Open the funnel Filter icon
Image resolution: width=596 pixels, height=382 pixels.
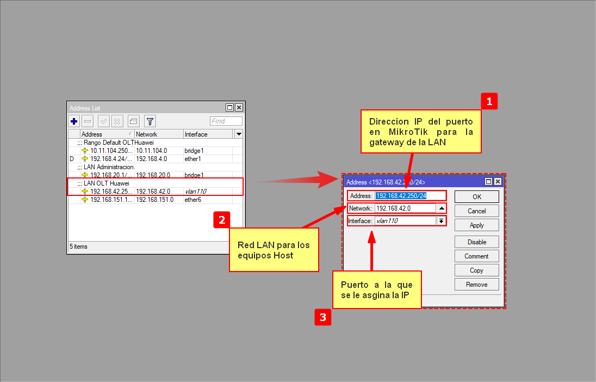150,121
